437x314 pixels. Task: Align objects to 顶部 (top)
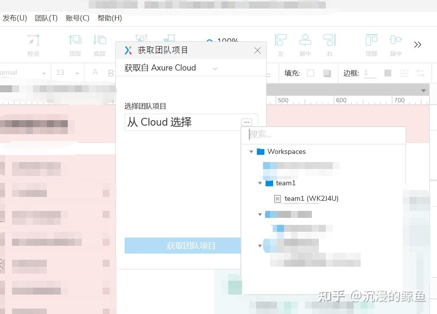(x=371, y=43)
